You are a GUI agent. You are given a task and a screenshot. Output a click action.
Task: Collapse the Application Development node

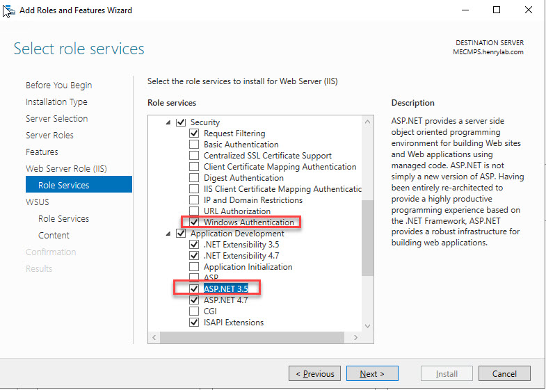tap(169, 234)
